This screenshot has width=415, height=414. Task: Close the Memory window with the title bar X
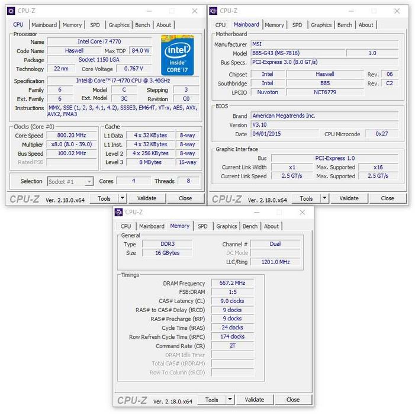click(x=303, y=212)
